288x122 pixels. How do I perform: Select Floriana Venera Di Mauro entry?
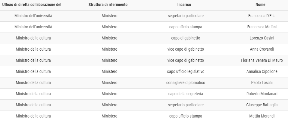pos(262,60)
